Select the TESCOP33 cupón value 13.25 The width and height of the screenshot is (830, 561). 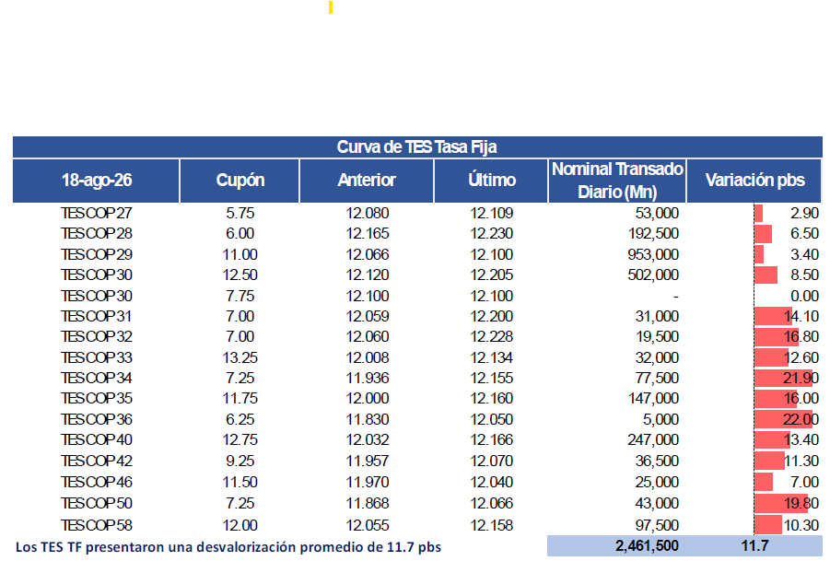pyautogui.click(x=240, y=357)
